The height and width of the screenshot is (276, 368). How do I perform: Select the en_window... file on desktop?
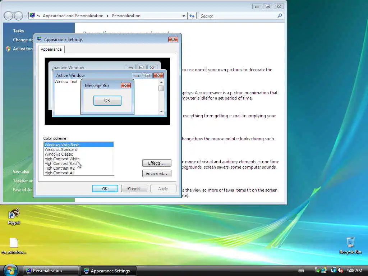(14, 246)
